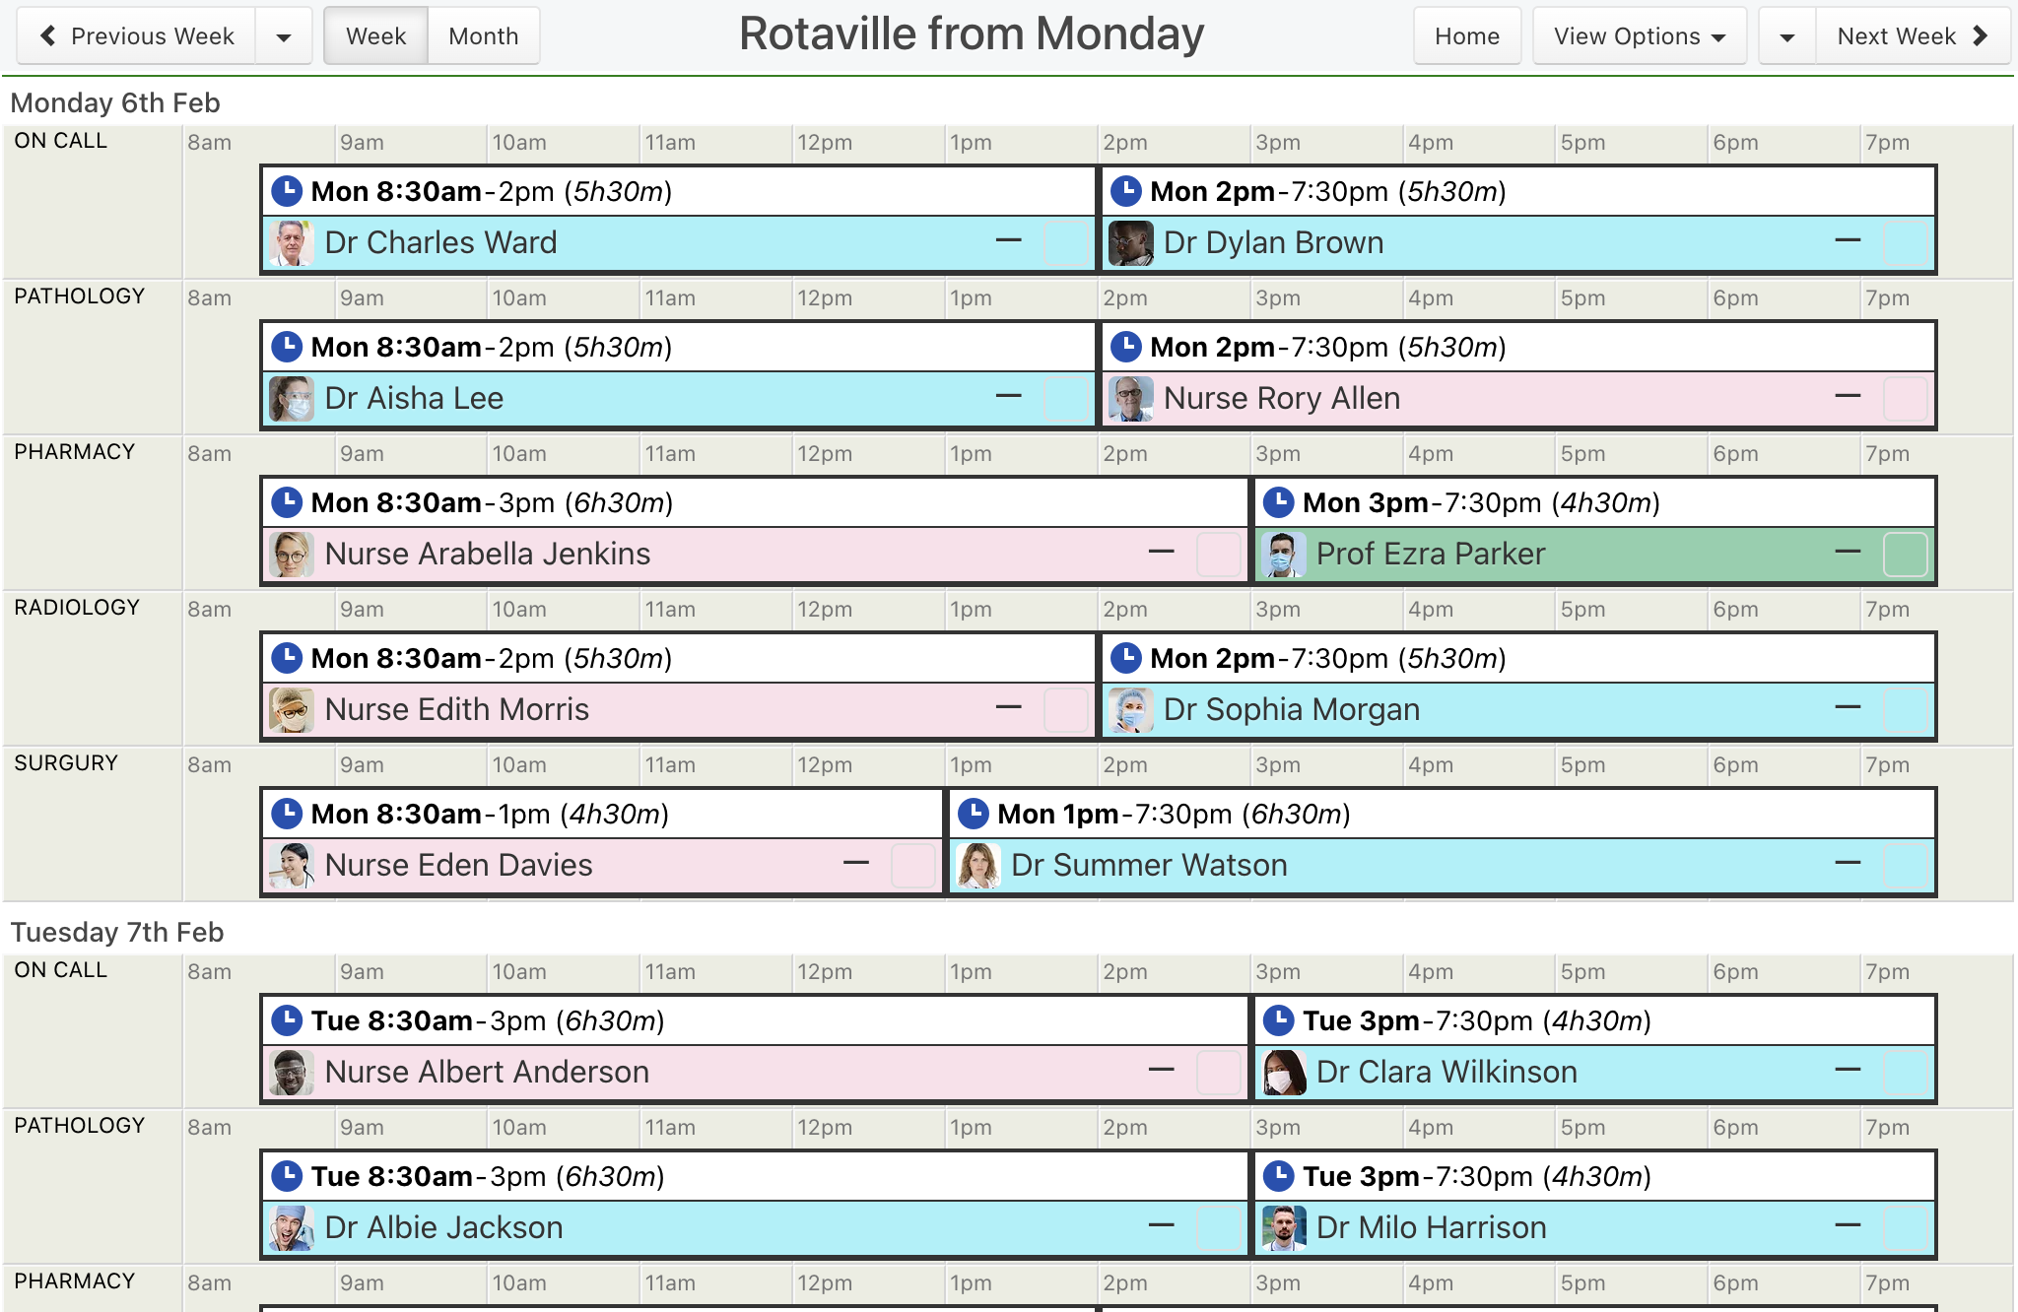Screen dimensions: 2018x1312
Task: Tick the checkbox for Nurse Rory Allen
Action: [1905, 399]
